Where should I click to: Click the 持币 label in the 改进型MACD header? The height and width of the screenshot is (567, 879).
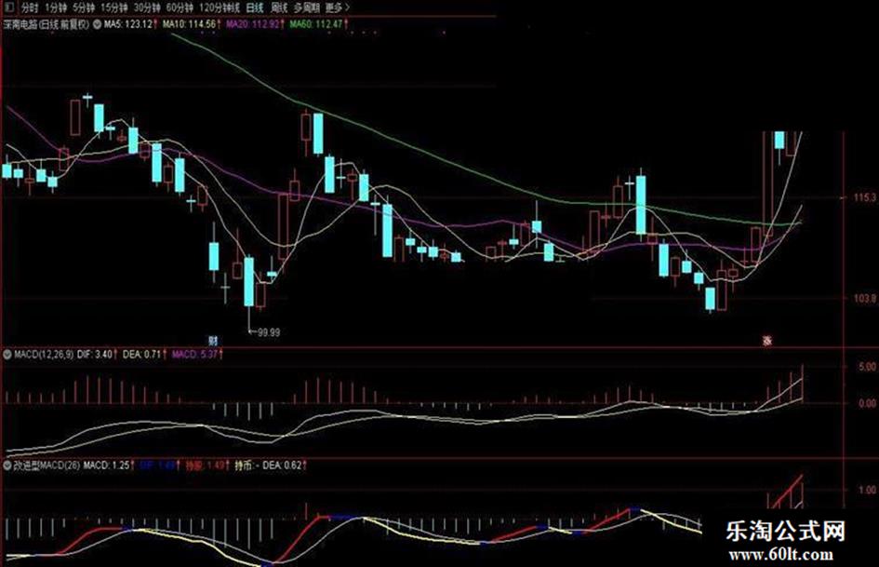point(242,466)
